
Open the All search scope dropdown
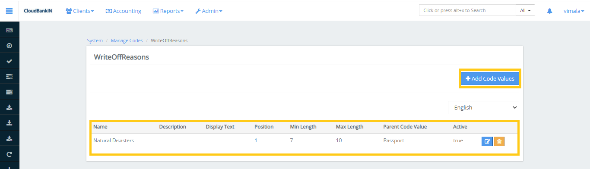525,10
